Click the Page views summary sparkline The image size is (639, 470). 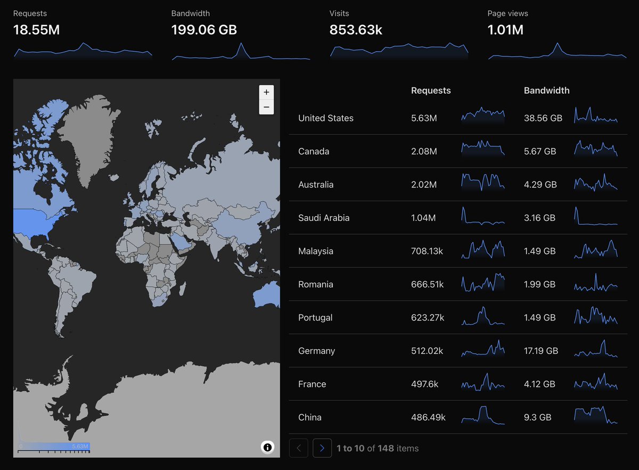click(x=557, y=51)
